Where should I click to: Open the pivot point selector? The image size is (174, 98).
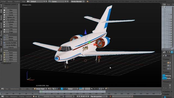point(54,89)
